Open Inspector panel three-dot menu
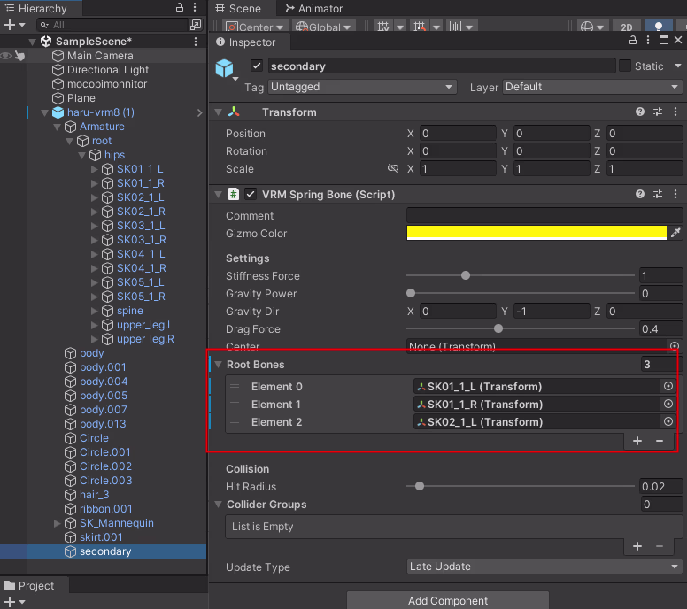This screenshot has width=687, height=609. [x=648, y=41]
